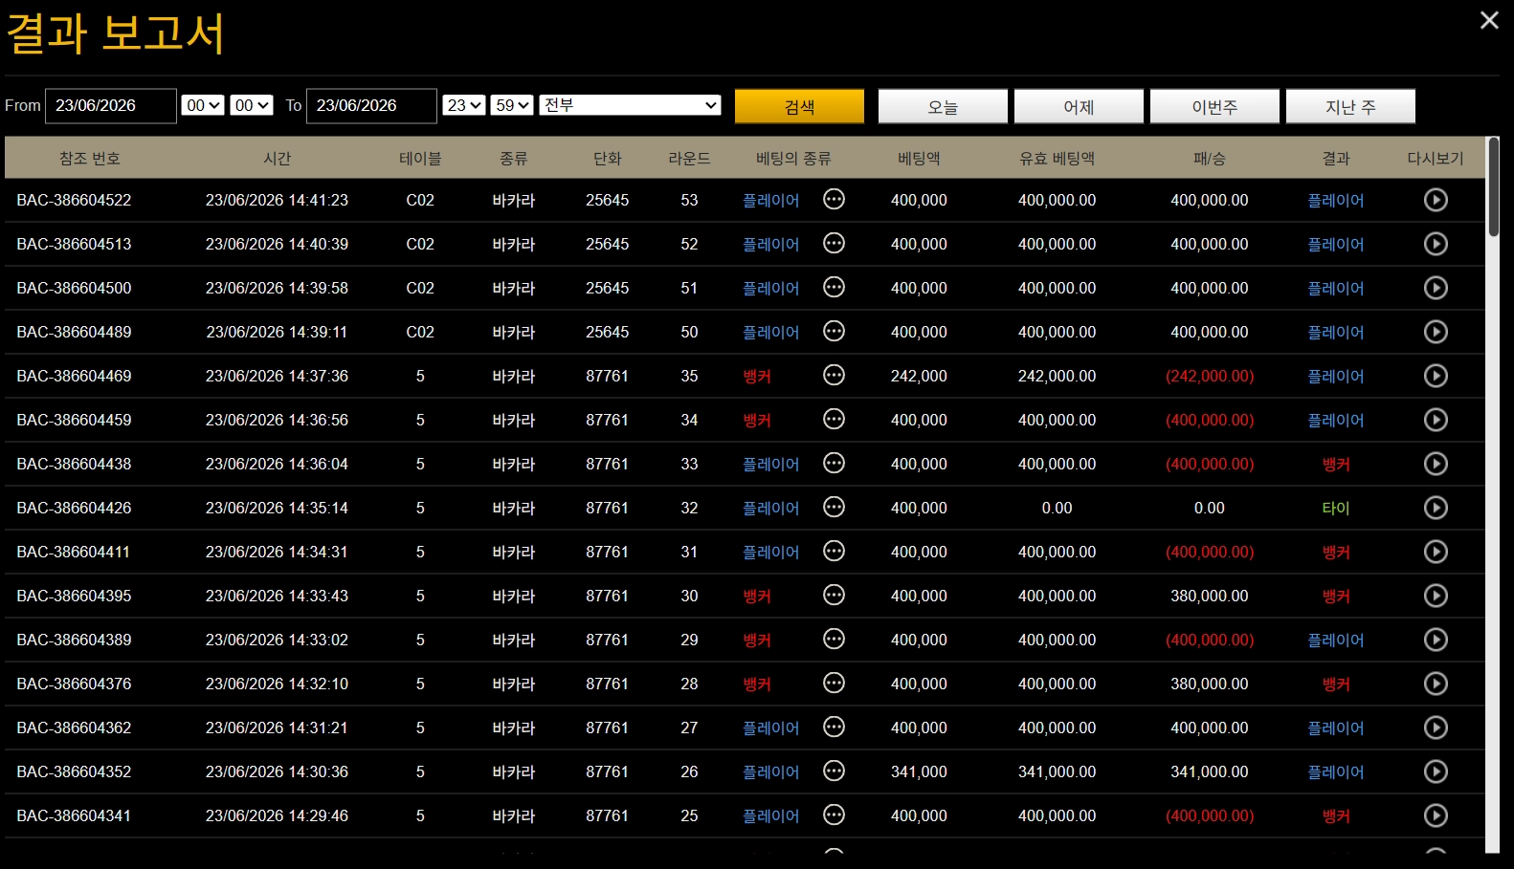Click the yellow 검색 search button
The height and width of the screenshot is (869, 1514).
(799, 106)
